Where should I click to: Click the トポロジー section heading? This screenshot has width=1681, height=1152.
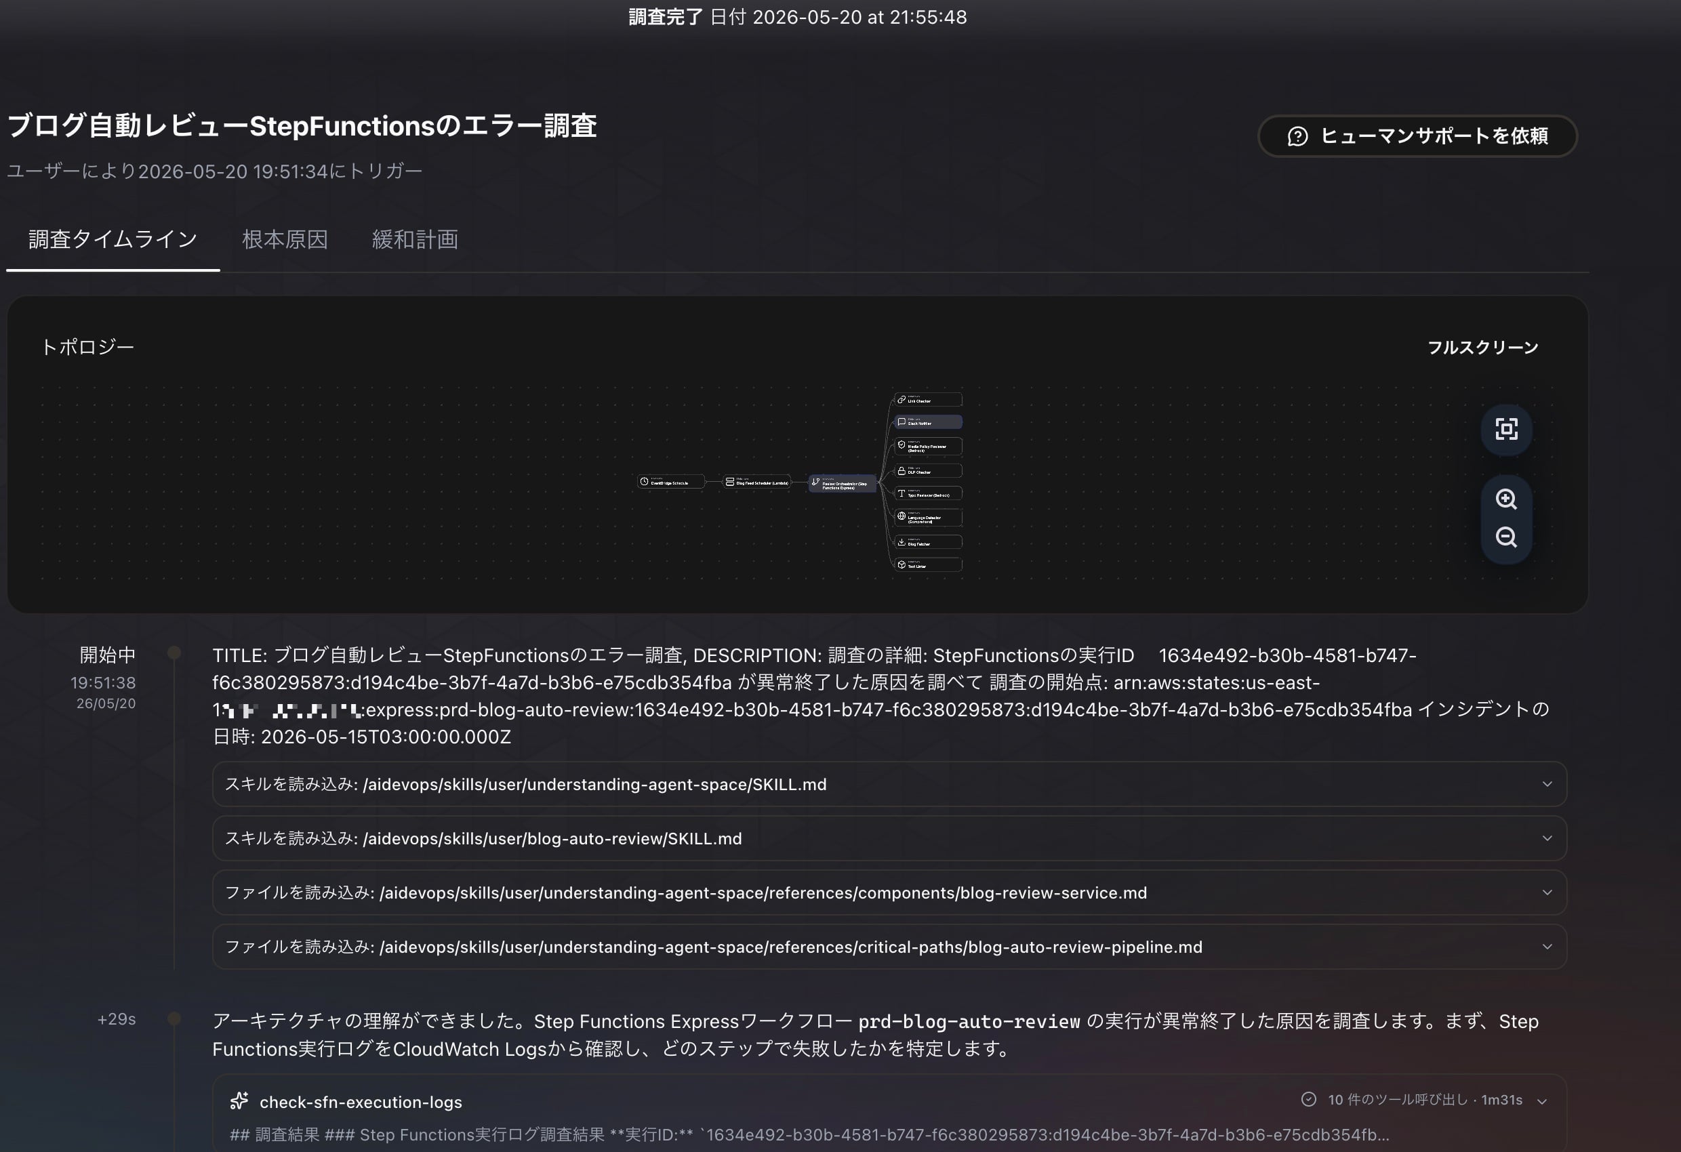(87, 347)
